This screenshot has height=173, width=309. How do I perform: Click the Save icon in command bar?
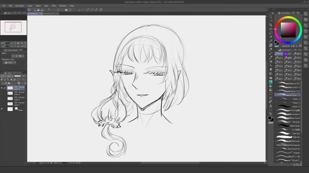point(42,10)
